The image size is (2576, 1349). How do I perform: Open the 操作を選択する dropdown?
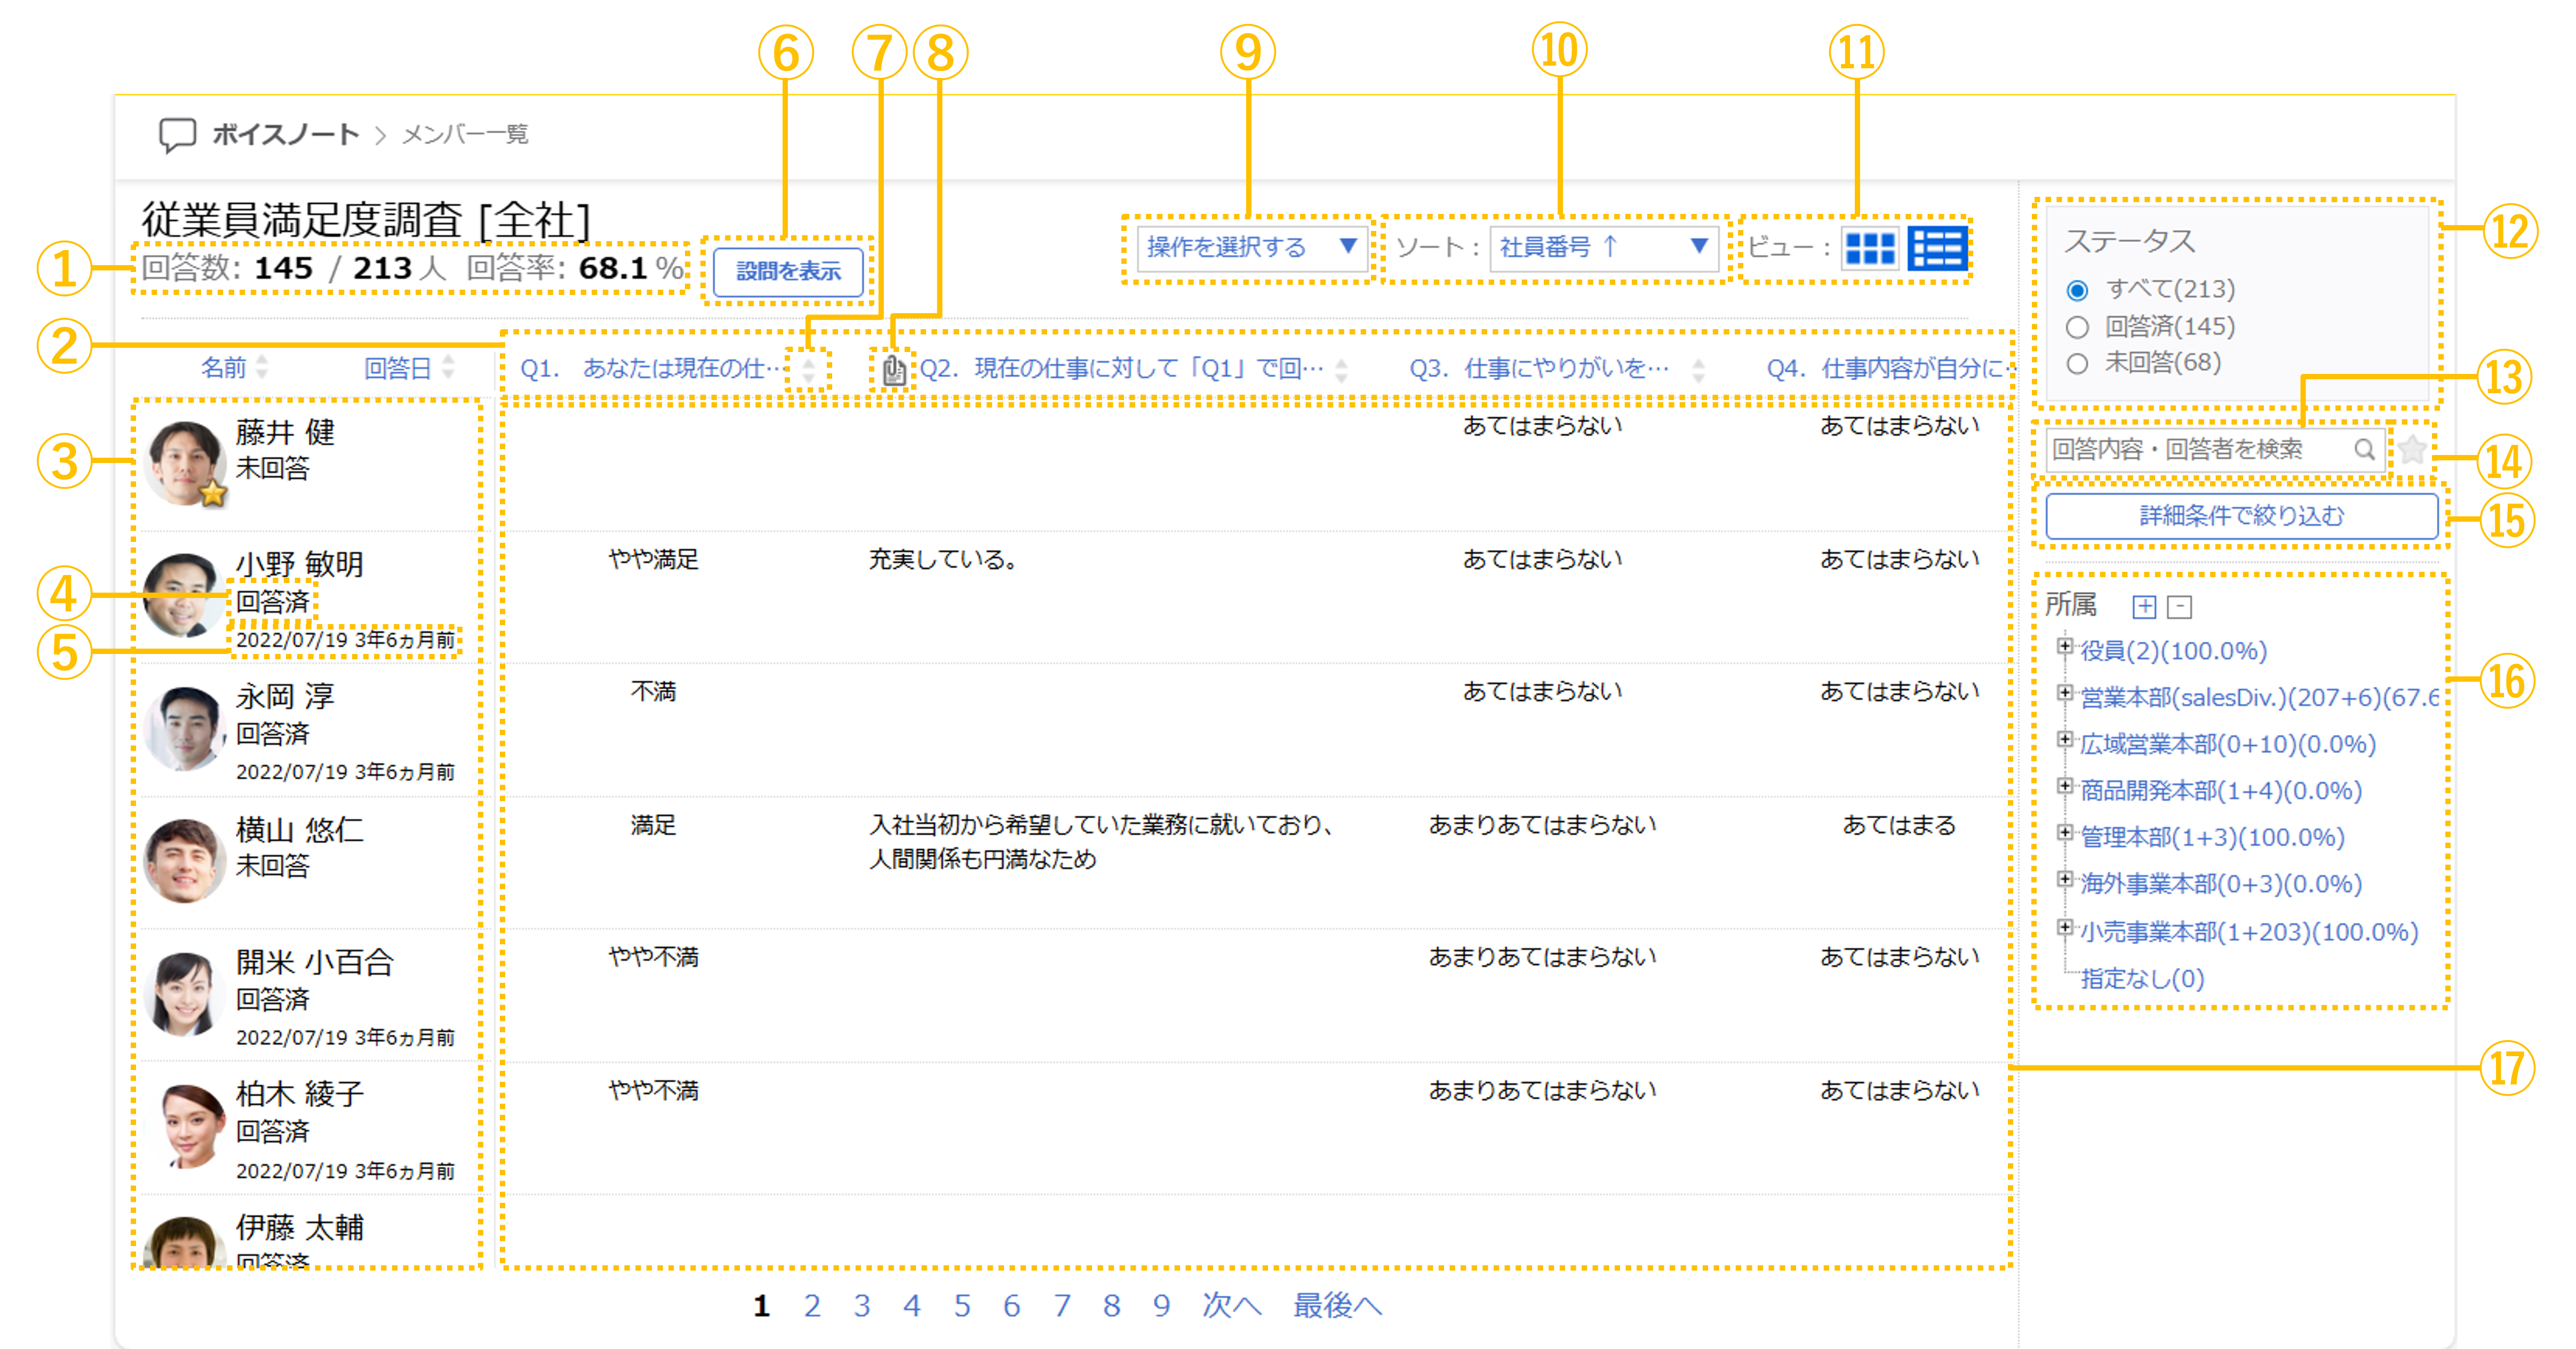[x=1252, y=249]
